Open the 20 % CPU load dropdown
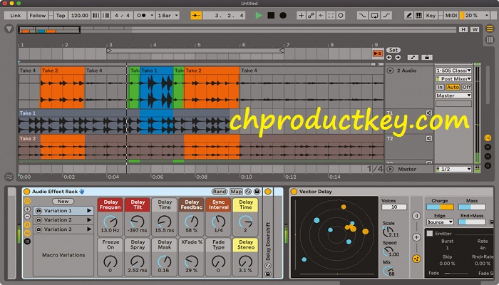The image size is (499, 285). click(x=474, y=15)
